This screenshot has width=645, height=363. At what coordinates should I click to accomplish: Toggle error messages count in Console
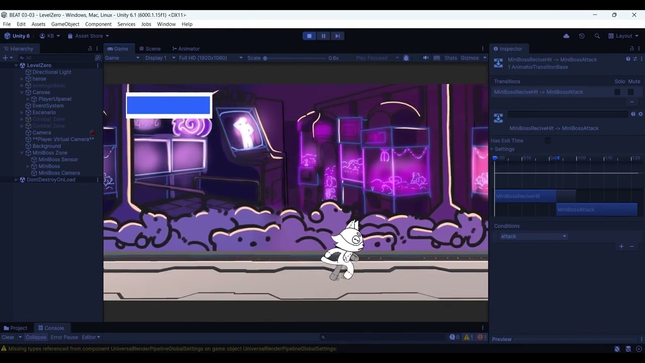(x=482, y=337)
